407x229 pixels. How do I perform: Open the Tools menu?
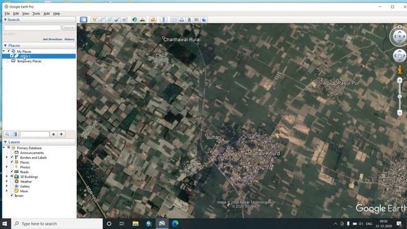[36, 13]
